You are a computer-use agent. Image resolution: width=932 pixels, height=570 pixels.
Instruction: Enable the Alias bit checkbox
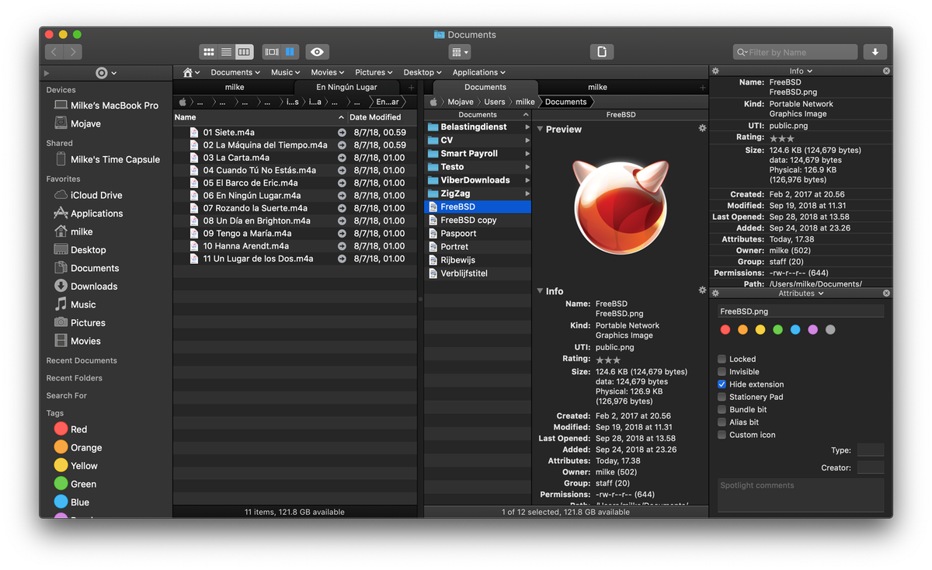click(x=722, y=422)
